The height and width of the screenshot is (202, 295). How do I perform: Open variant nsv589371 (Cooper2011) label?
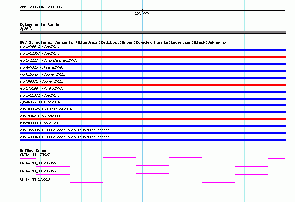click(x=42, y=81)
